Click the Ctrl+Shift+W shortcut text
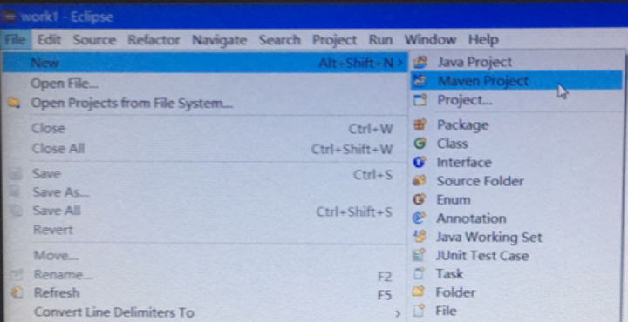 coord(352,149)
